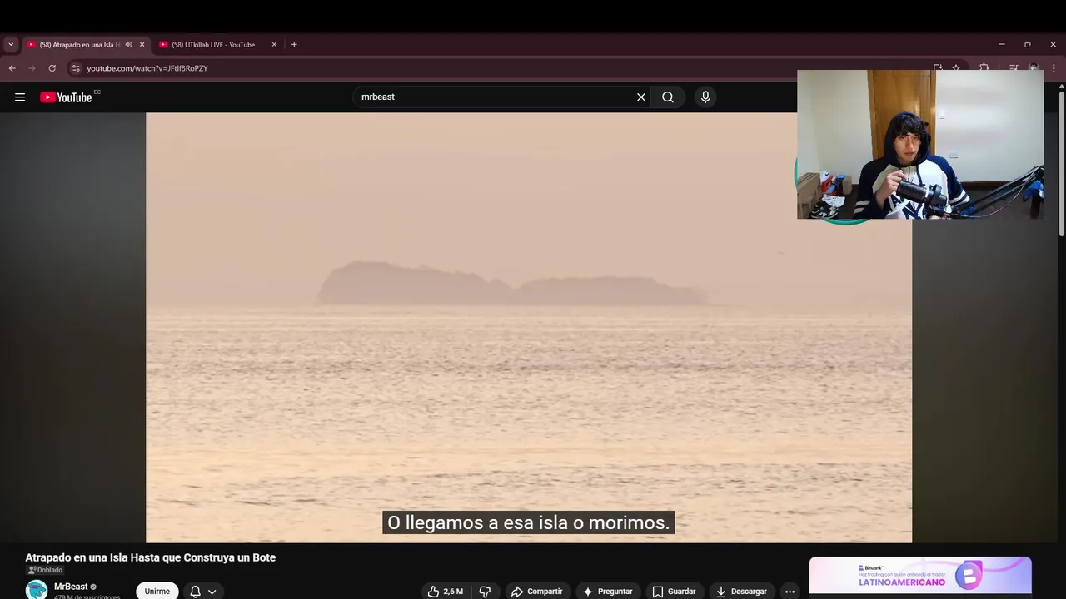Open the YouTube hamburger guide menu
1066x599 pixels.
point(20,97)
